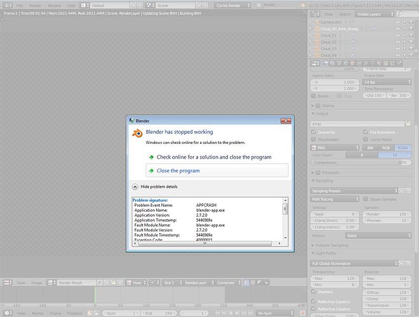This screenshot has width=419, height=317.
Task: Select the BW color mode button
Action: [x=370, y=148]
